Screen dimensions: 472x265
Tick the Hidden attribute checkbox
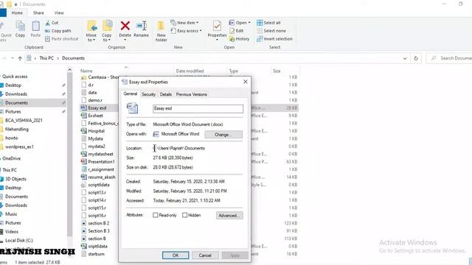(x=185, y=215)
